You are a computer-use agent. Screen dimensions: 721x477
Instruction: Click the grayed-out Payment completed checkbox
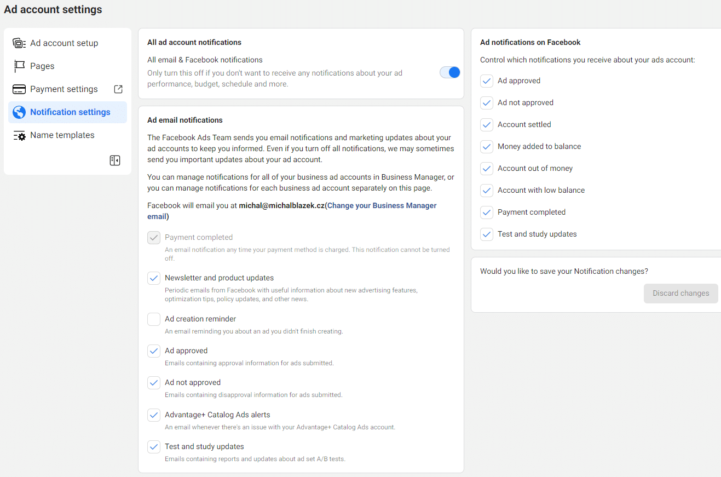(x=153, y=237)
